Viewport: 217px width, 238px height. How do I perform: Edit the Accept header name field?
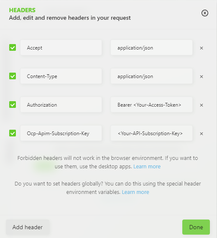point(61,47)
